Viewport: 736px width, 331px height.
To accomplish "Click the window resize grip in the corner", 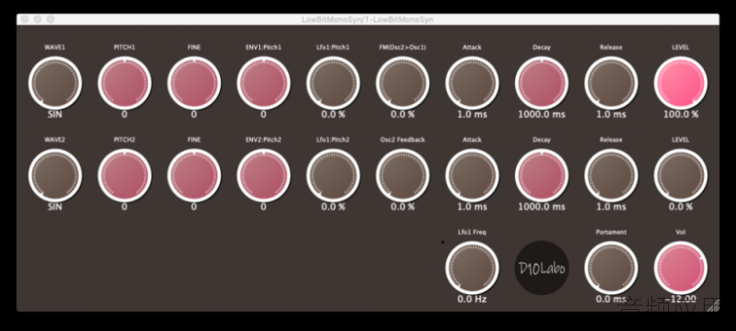I will coord(713,305).
